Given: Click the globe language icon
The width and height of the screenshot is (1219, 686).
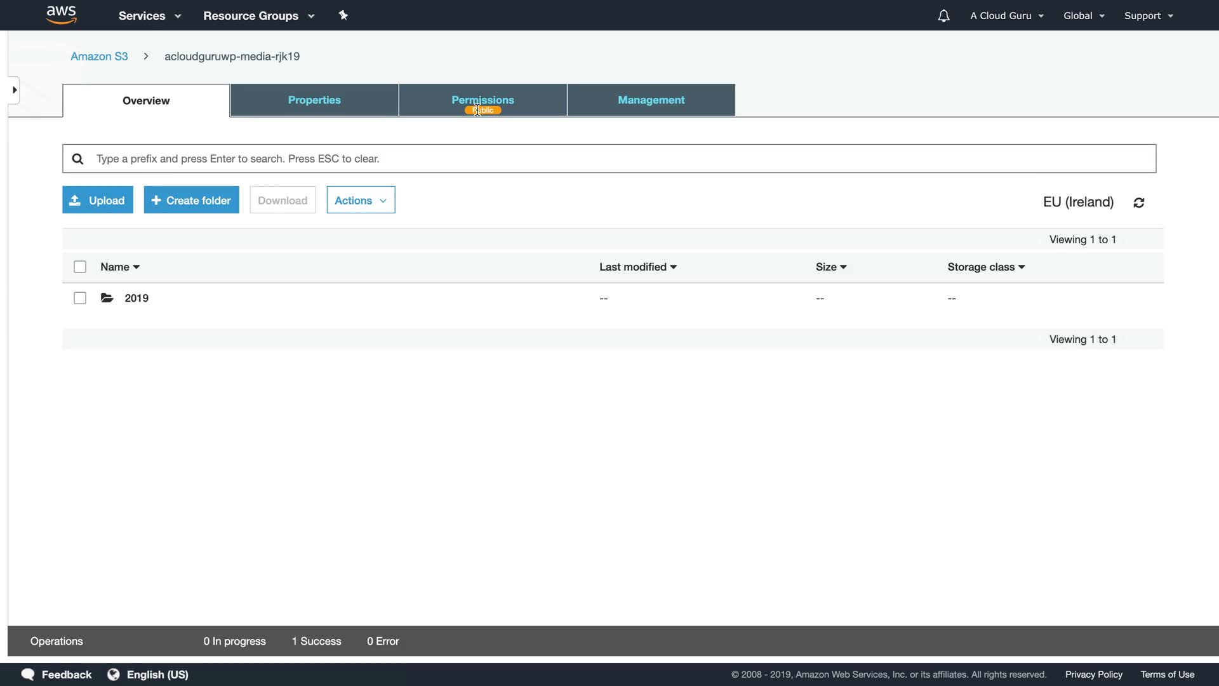Looking at the screenshot, I should click(x=114, y=675).
